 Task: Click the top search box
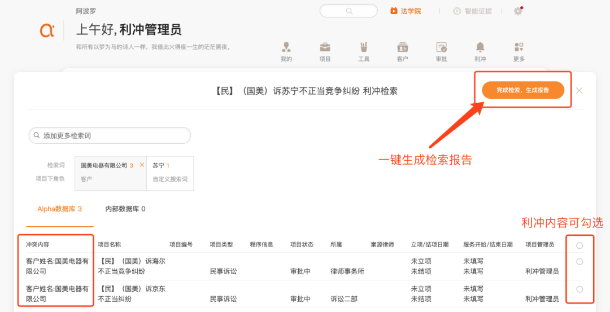click(348, 11)
